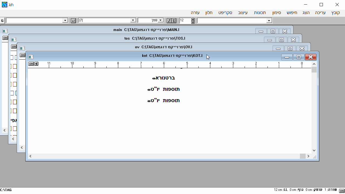Open the סימון menu
This screenshot has height=194, width=345.
click(276, 13)
